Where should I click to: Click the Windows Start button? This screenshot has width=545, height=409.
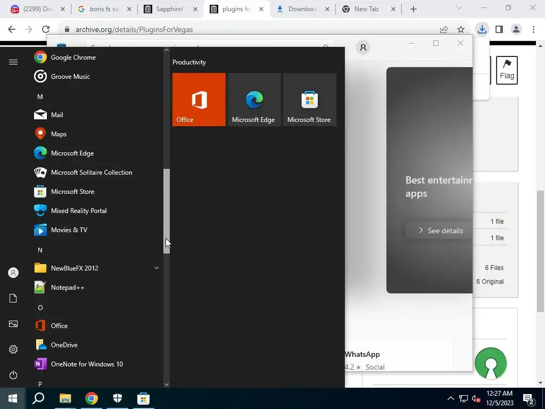[13, 398]
